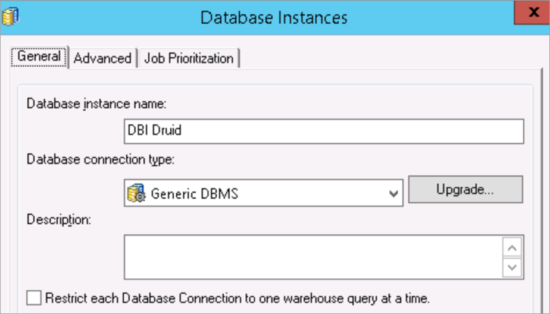The image size is (550, 314).
Task: Click the Description label
Action: tap(58, 219)
